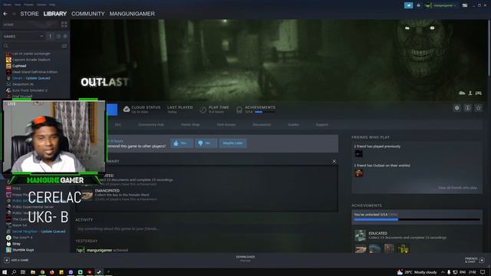This screenshot has height=276, width=491.
Task: Select Capcom Arcade Stadium in the list
Action: 31,60
